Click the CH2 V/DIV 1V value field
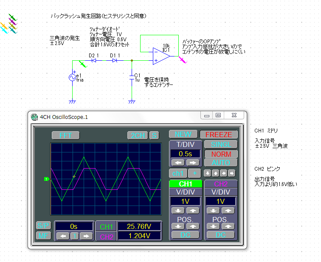This screenshot has width=321, height=262. point(220,201)
